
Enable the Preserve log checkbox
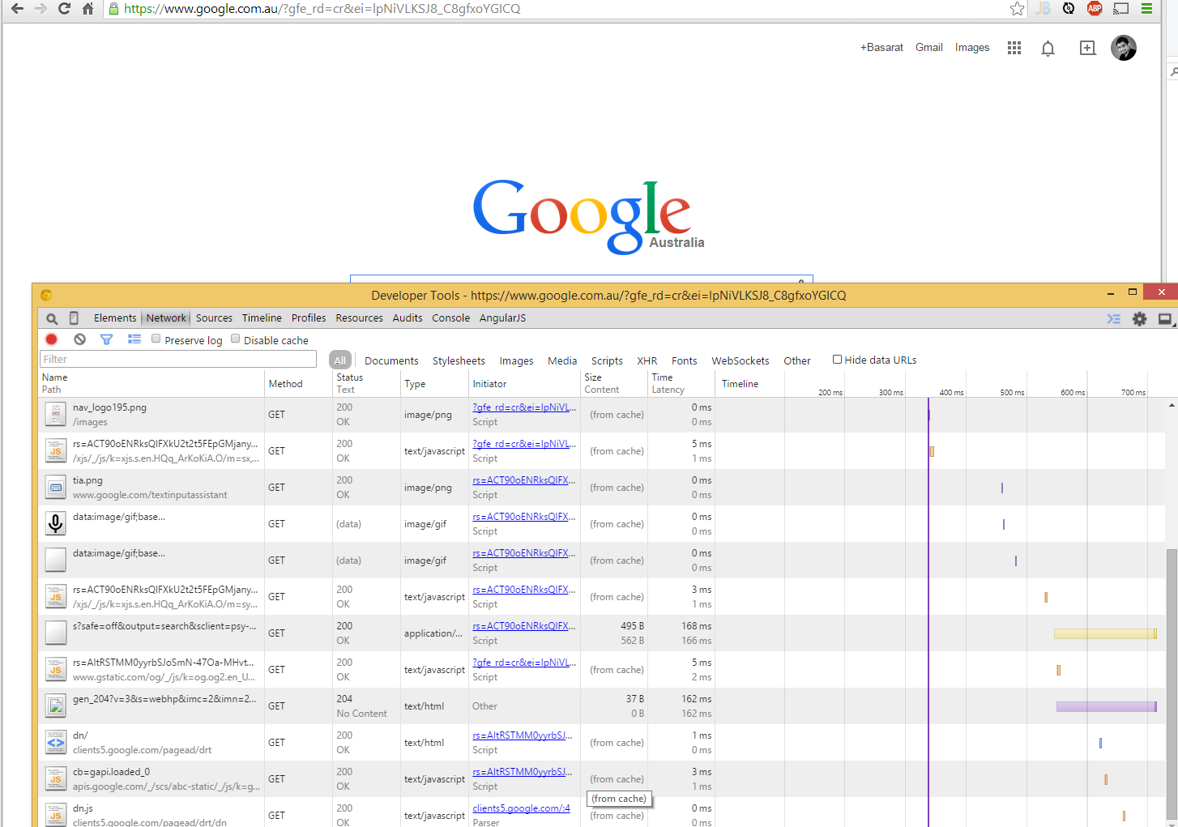pos(156,339)
